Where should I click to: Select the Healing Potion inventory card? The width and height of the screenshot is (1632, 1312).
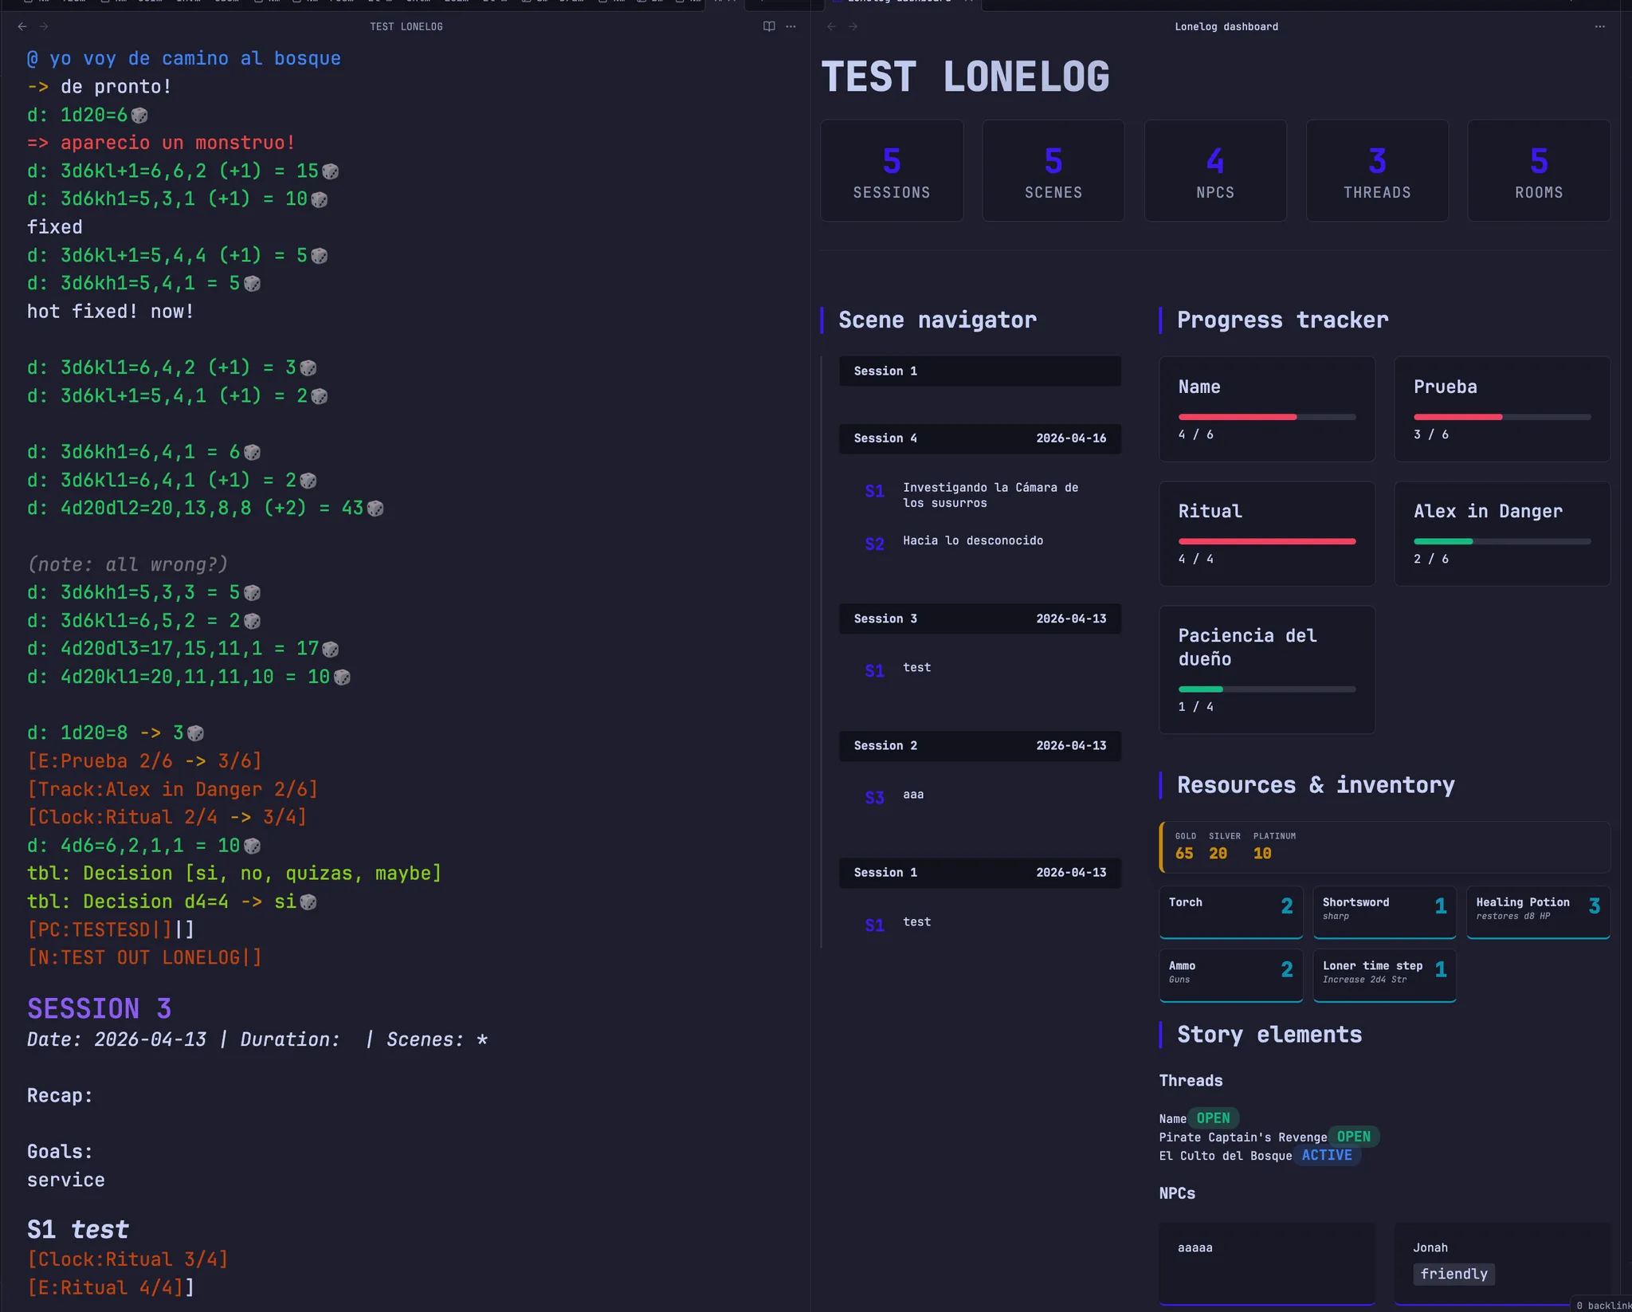(x=1539, y=912)
